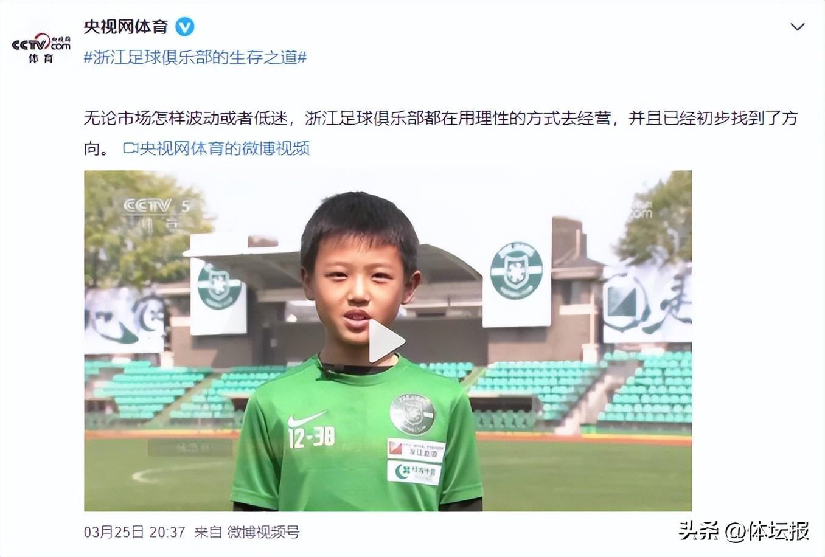Click the jersey number 12-38
This screenshot has width=825, height=557.
[312, 437]
